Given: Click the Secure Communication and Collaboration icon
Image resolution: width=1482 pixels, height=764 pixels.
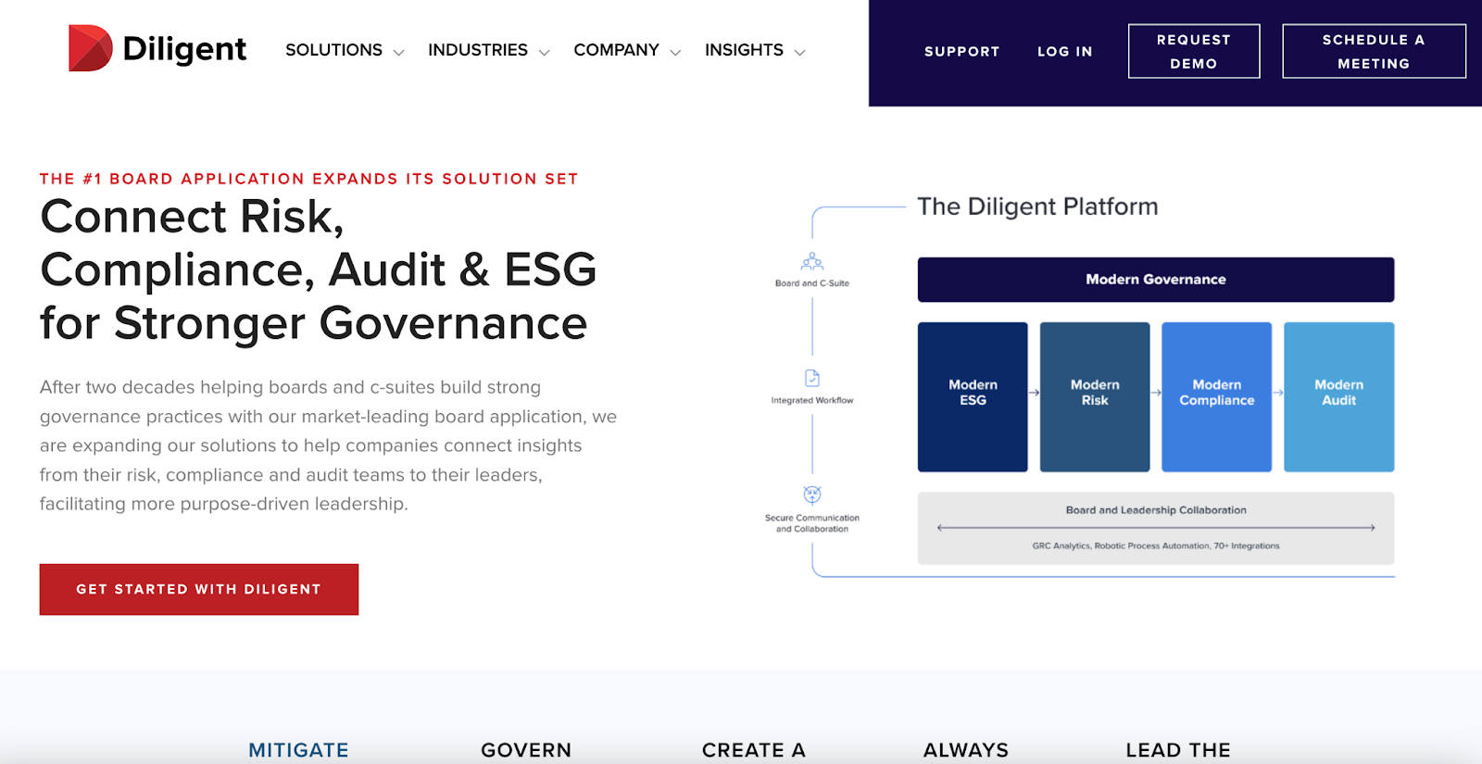Looking at the screenshot, I should (812, 495).
